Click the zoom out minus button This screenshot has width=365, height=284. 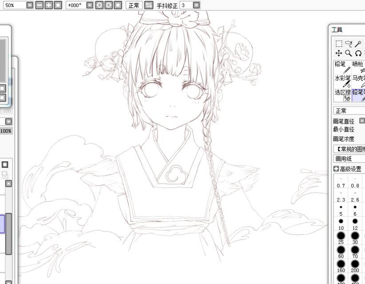(40, 5)
